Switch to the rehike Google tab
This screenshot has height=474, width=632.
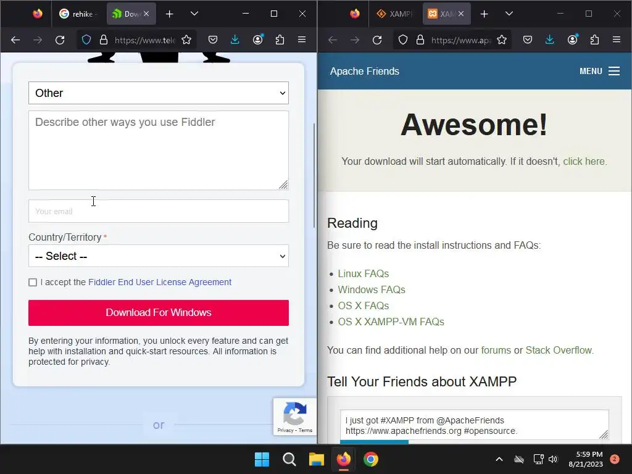(x=78, y=14)
